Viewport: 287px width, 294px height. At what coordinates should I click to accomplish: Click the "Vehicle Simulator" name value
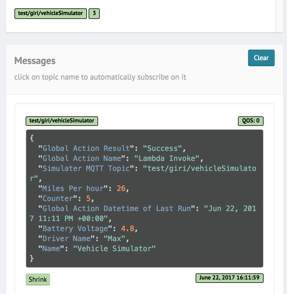pos(114,249)
